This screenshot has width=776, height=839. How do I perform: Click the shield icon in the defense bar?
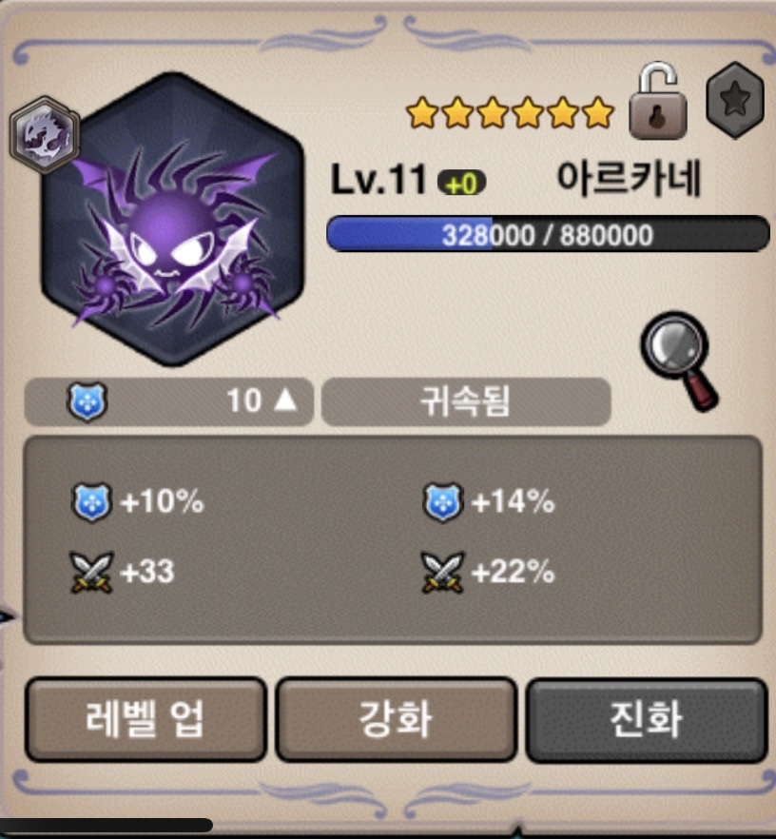tap(87, 401)
